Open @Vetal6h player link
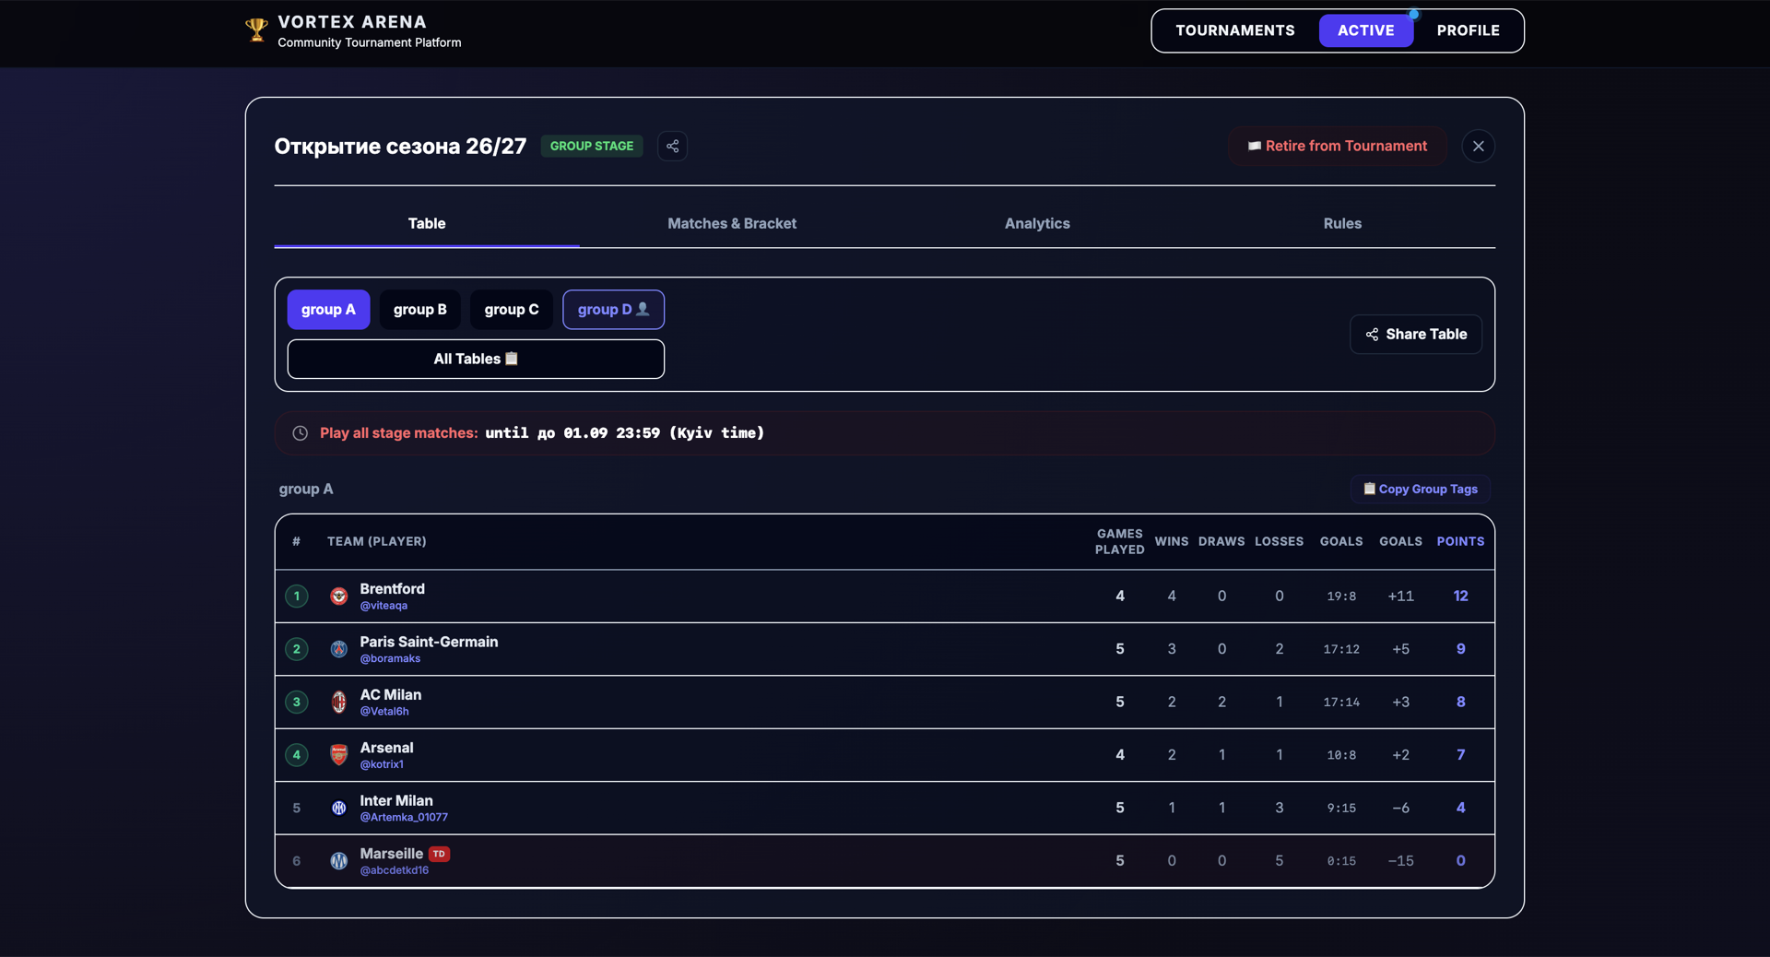1770x957 pixels. [384, 712]
